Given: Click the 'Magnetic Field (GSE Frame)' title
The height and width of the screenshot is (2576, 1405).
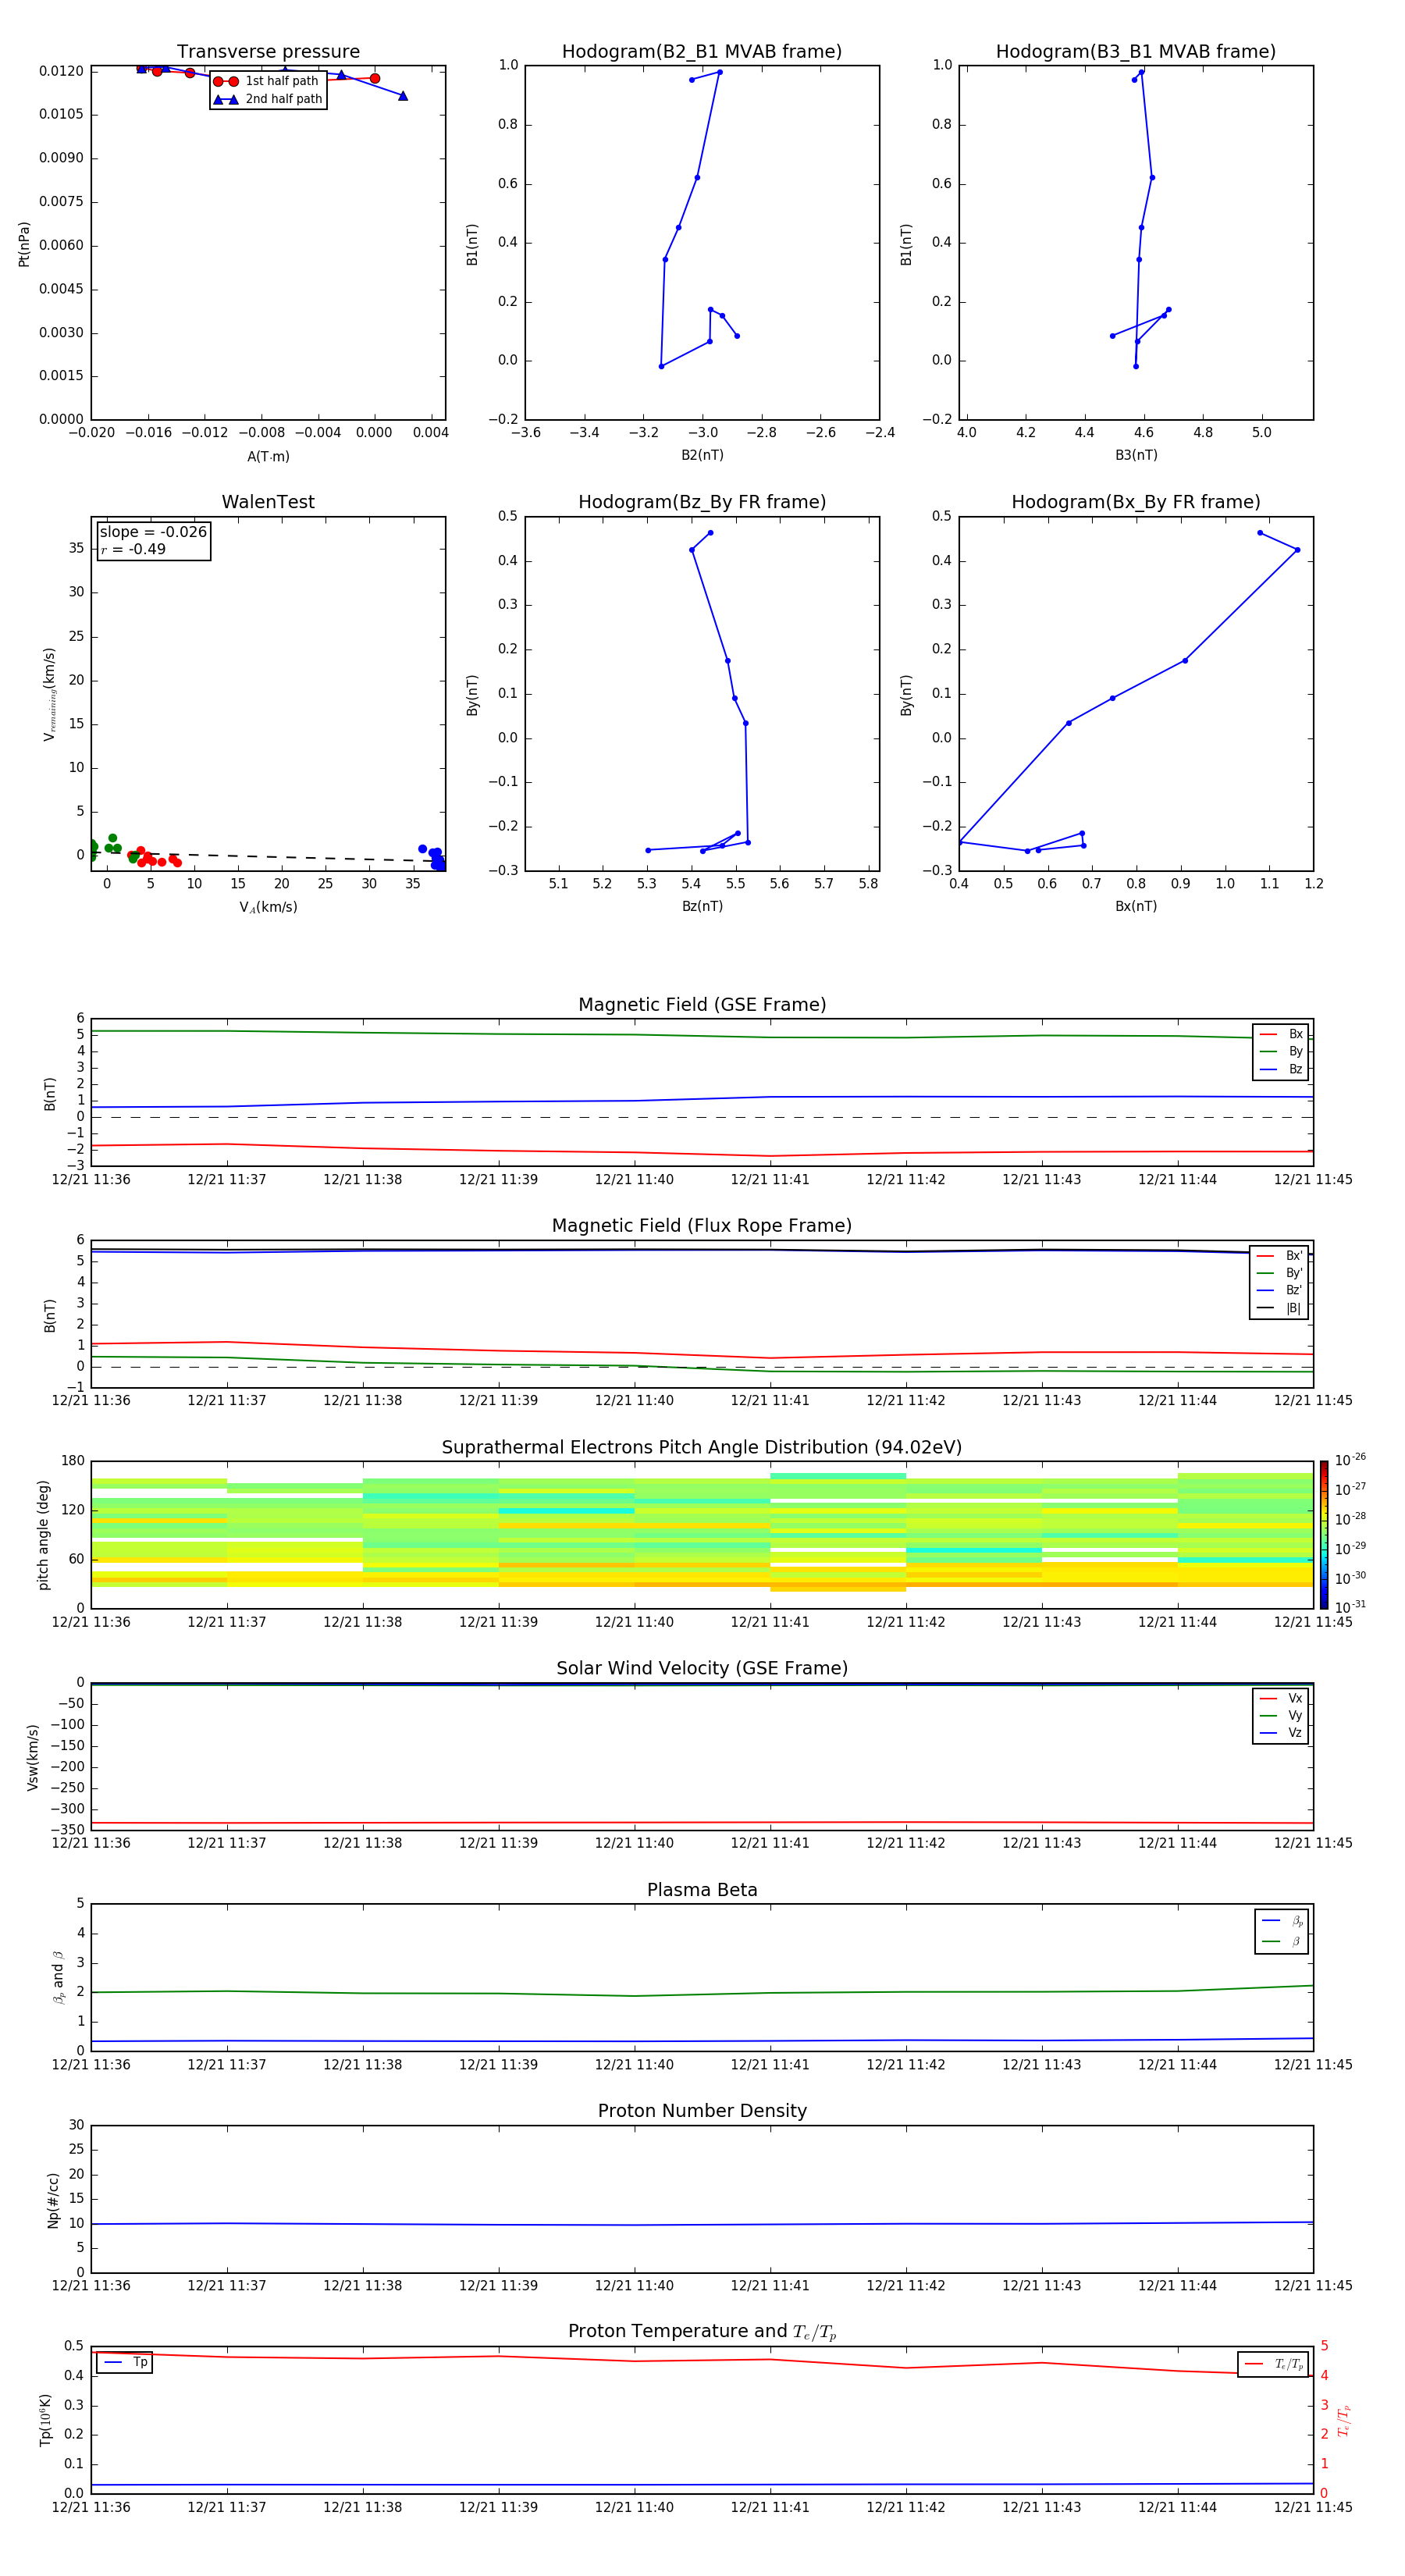Looking at the screenshot, I should click(702, 1005).
